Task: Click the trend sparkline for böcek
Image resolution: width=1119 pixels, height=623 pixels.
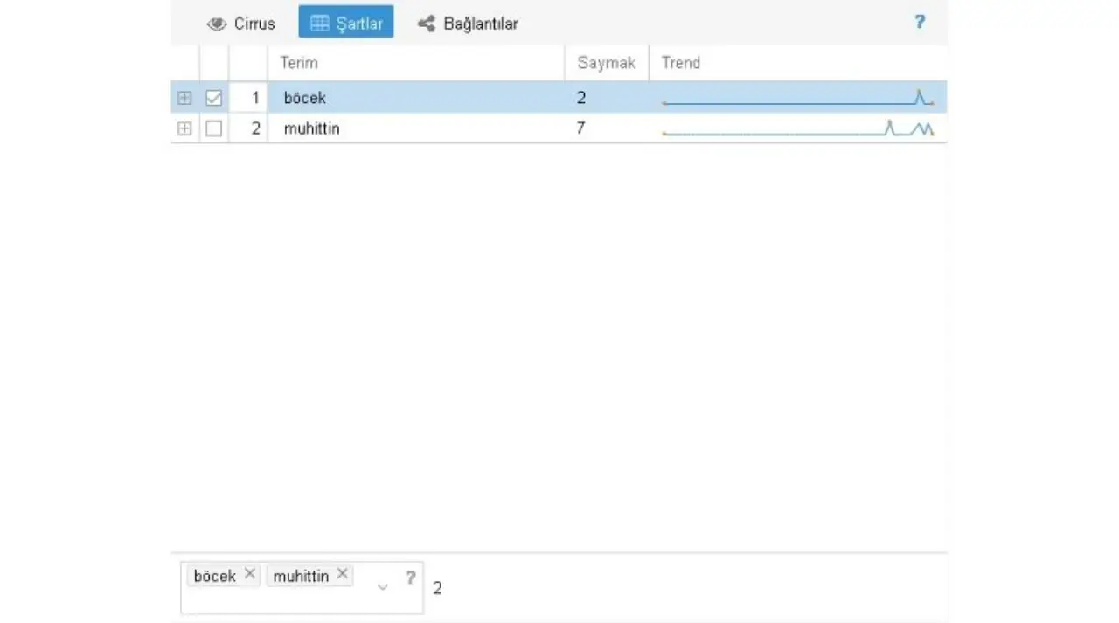Action: click(x=798, y=98)
